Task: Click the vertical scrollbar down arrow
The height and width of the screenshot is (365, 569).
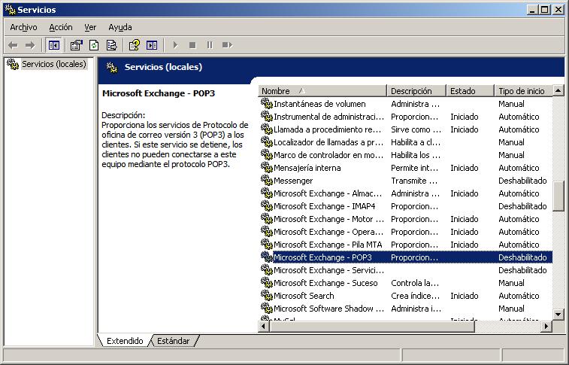Action: click(x=558, y=314)
